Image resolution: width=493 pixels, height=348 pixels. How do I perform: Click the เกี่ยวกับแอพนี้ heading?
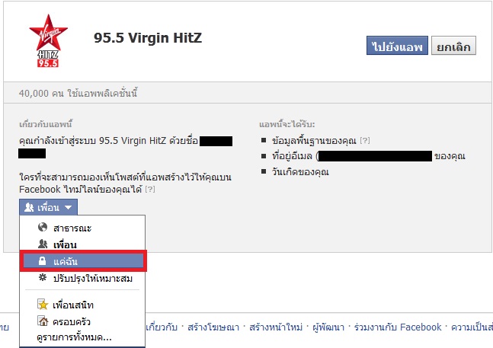coord(46,124)
